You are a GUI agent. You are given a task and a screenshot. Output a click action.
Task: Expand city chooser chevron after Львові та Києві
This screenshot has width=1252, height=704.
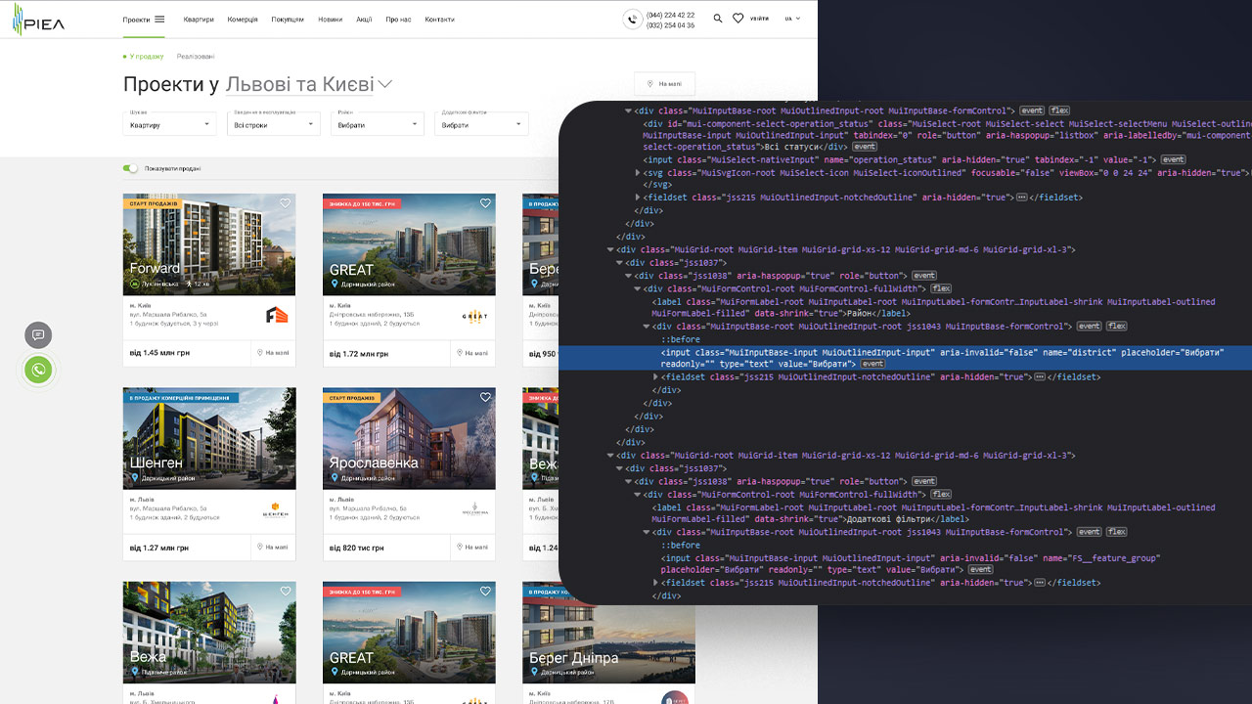tap(385, 85)
